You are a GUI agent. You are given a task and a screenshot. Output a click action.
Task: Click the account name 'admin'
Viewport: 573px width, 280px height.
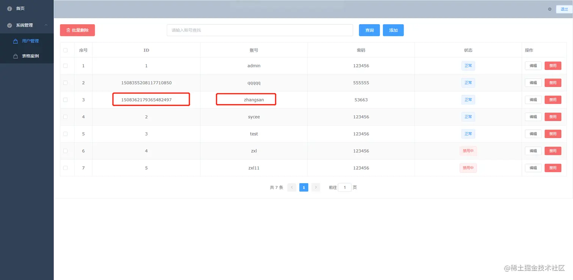click(x=254, y=66)
